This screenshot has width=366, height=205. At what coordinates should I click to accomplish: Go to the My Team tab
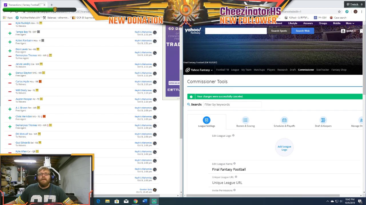pyautogui.click(x=246, y=70)
